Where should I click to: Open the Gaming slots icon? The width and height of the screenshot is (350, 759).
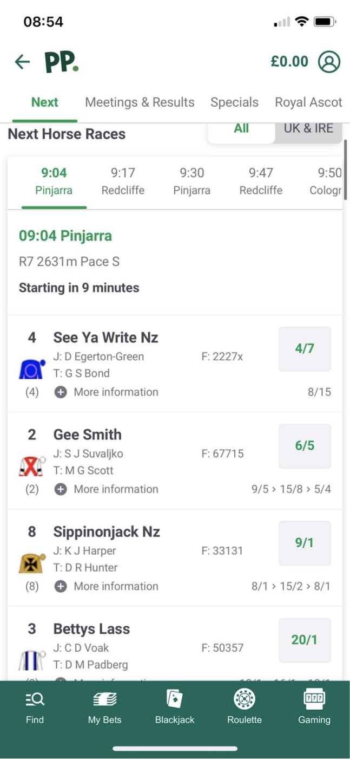pos(314,704)
